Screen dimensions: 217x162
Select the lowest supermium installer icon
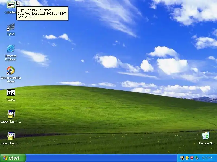11,136
